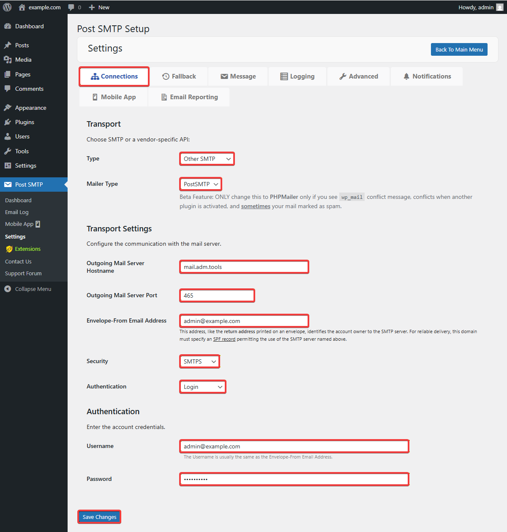Open the comments bubble icon in admin bar
The width and height of the screenshot is (507, 532).
(71, 7)
